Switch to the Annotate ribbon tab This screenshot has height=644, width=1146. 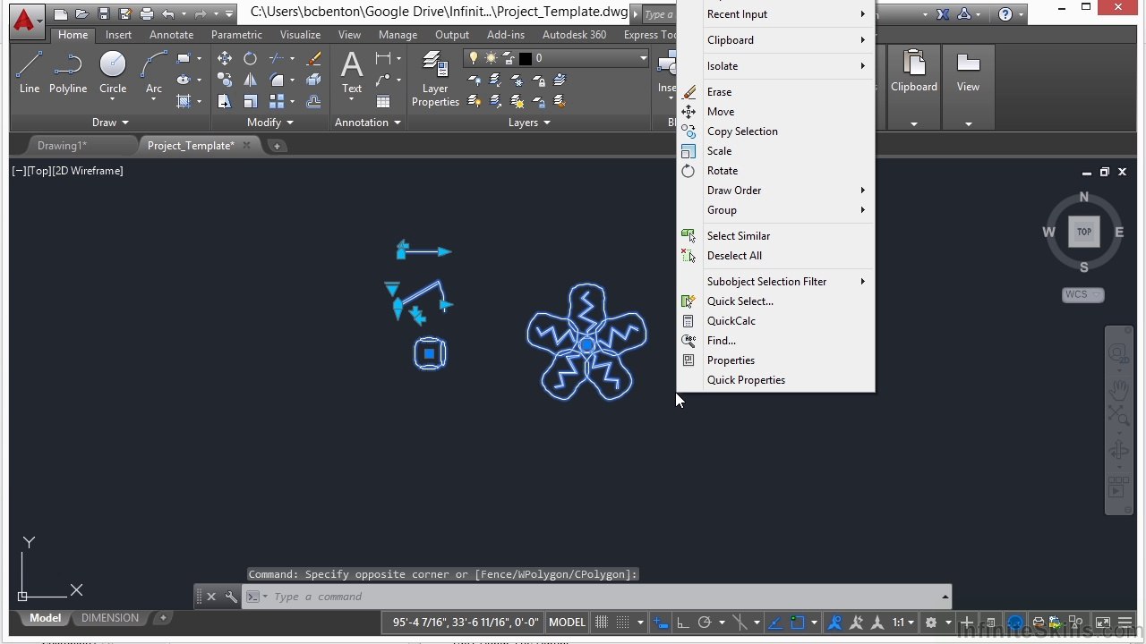[x=171, y=35]
